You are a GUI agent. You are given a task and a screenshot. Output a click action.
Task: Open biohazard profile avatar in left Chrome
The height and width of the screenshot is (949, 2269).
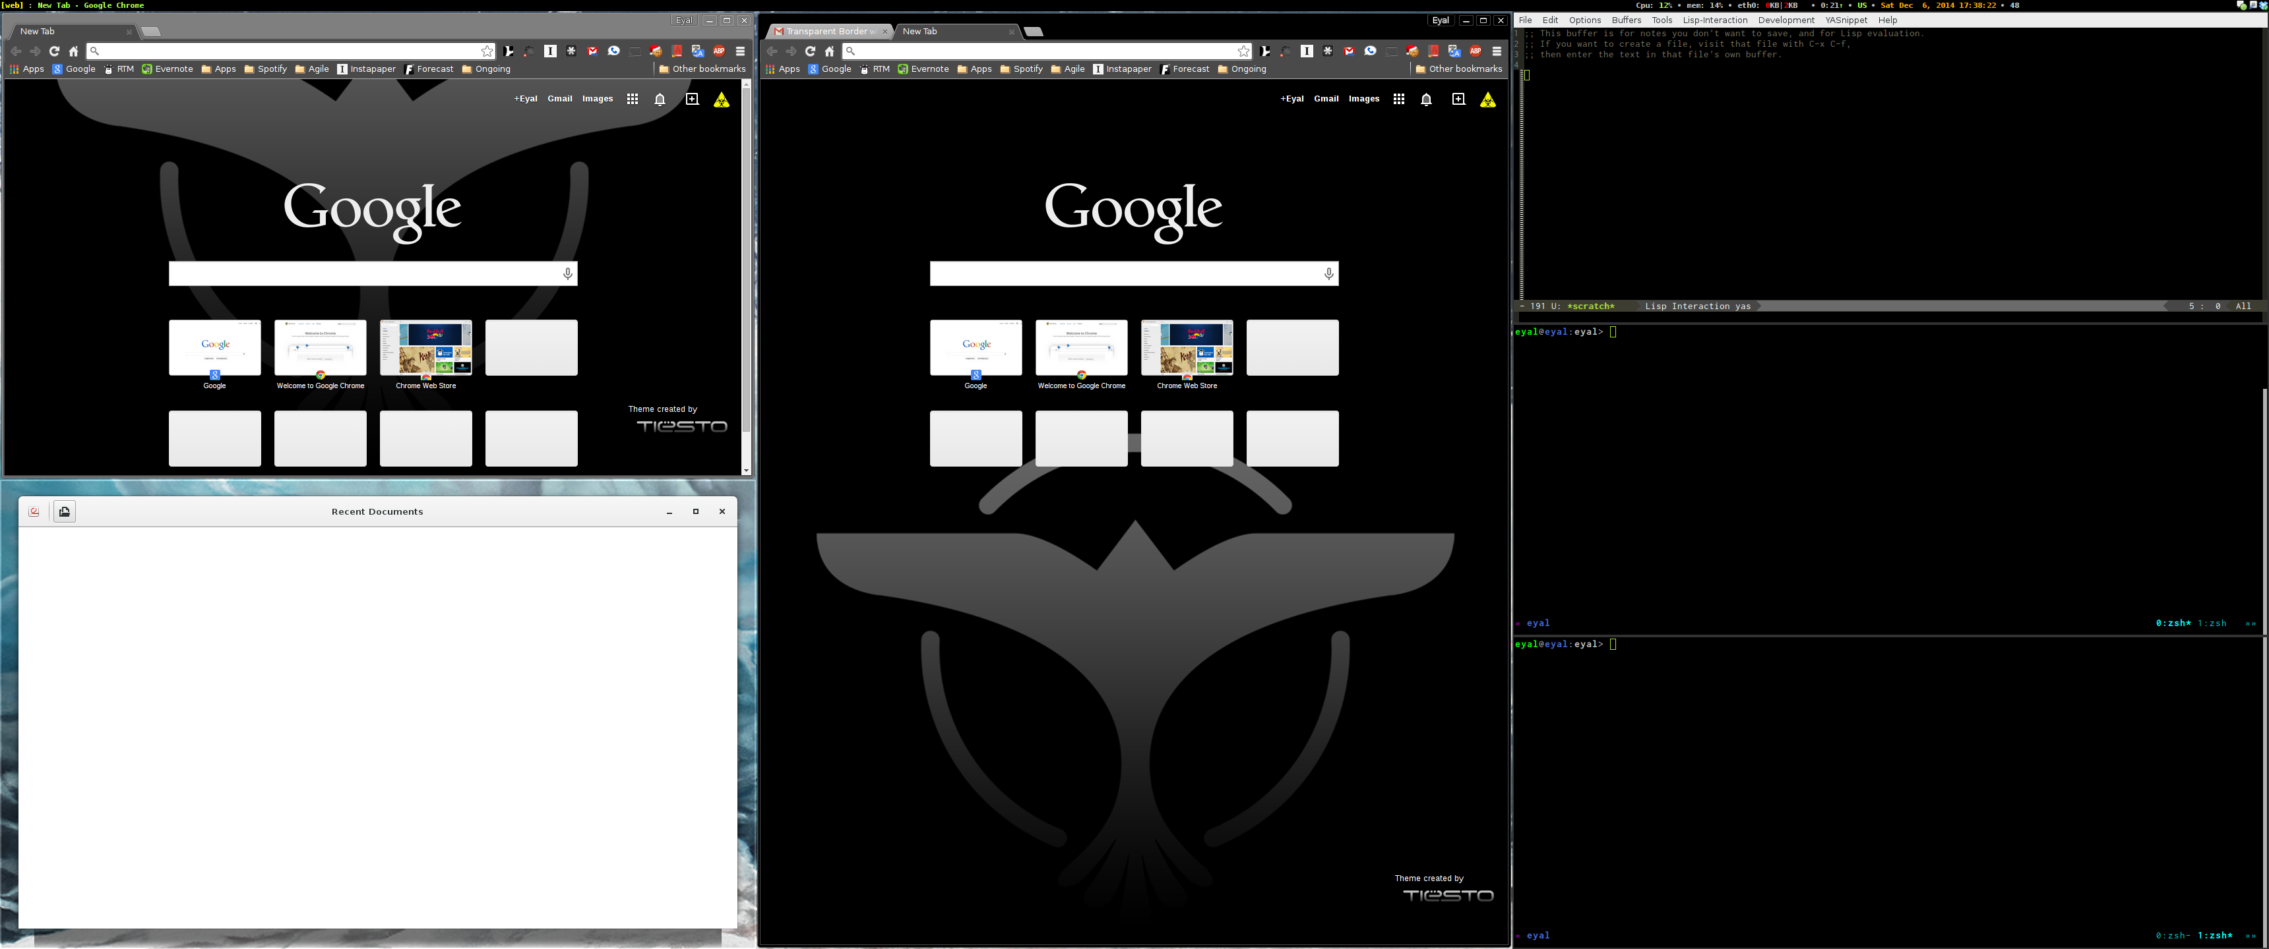click(722, 100)
